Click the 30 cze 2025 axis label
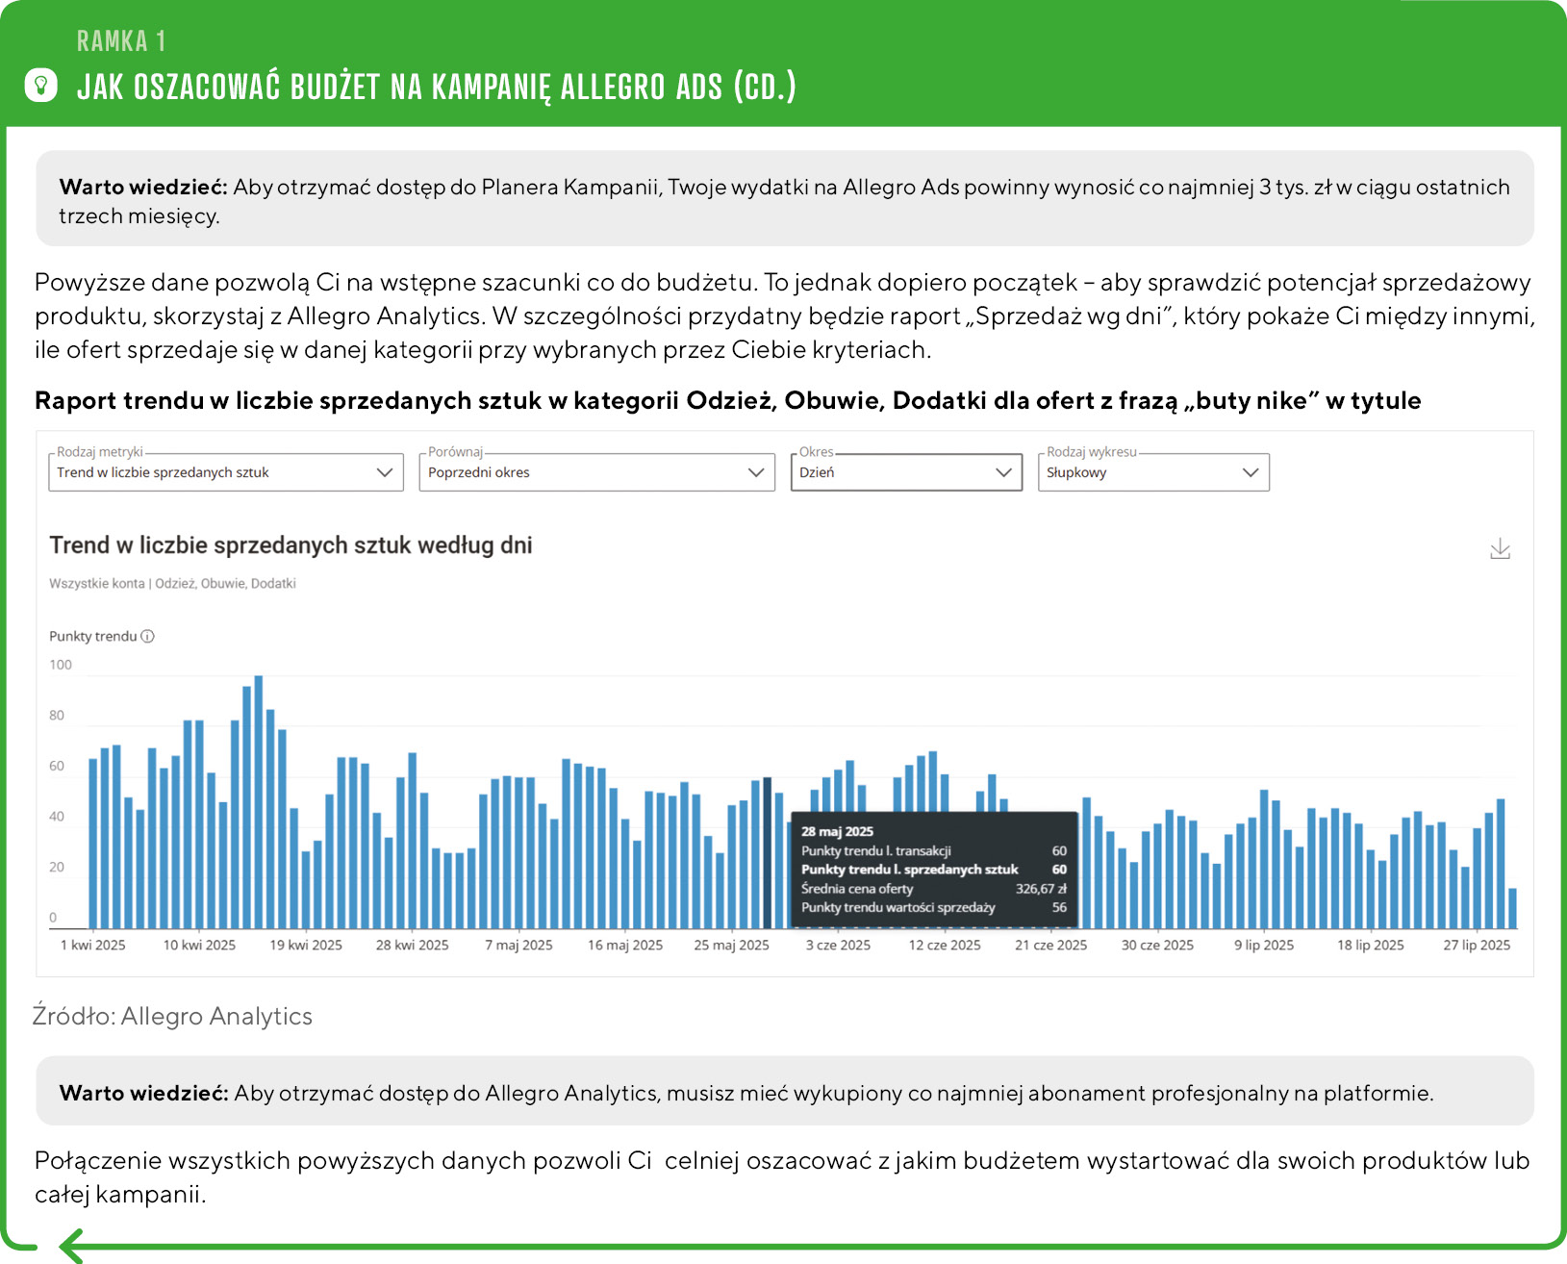This screenshot has height=1264, width=1567. click(x=1157, y=945)
